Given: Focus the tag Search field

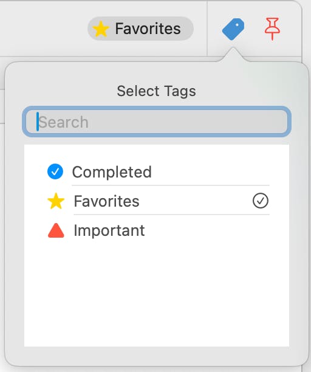Looking at the screenshot, I should click(157, 122).
